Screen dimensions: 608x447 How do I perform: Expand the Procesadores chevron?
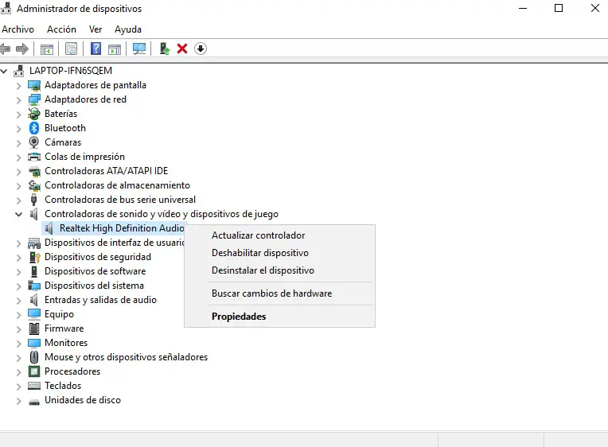coord(18,371)
